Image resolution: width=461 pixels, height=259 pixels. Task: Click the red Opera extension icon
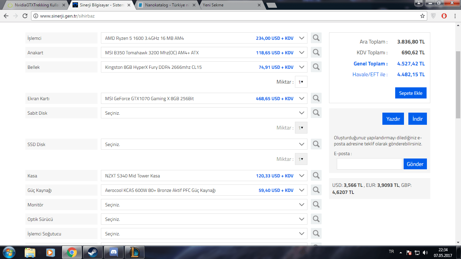[444, 16]
